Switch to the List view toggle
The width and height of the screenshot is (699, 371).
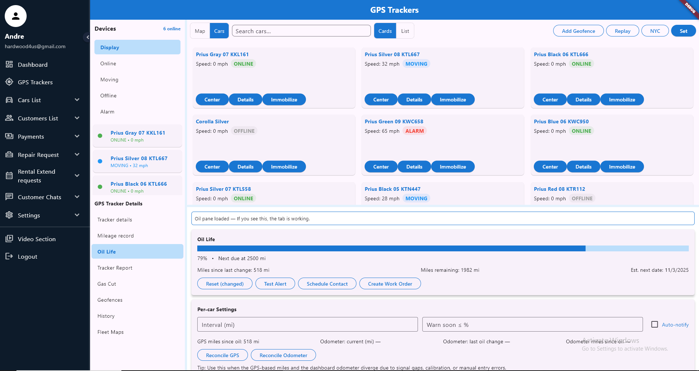click(x=405, y=31)
